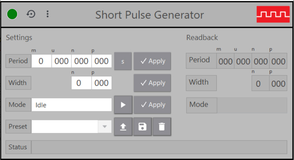Image resolution: width=294 pixels, height=160 pixels.
Task: Open the Mode selector showing Idle
Action: (71, 105)
